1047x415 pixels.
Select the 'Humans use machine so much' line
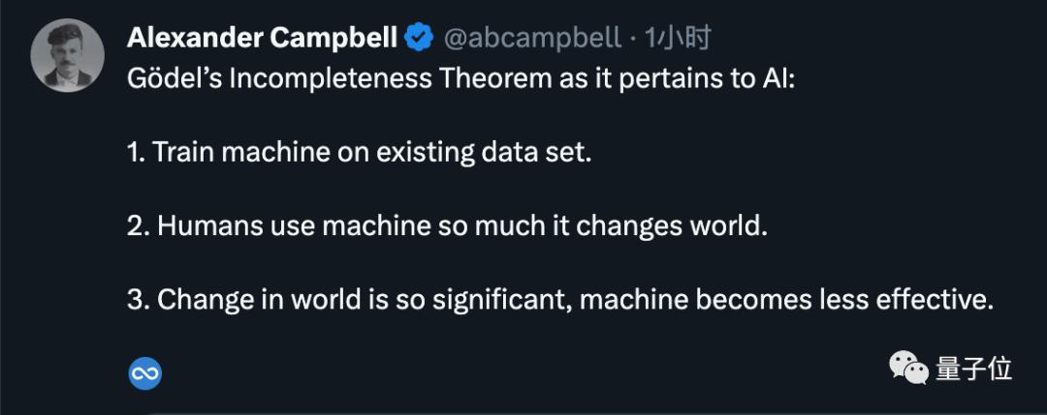[x=447, y=227]
